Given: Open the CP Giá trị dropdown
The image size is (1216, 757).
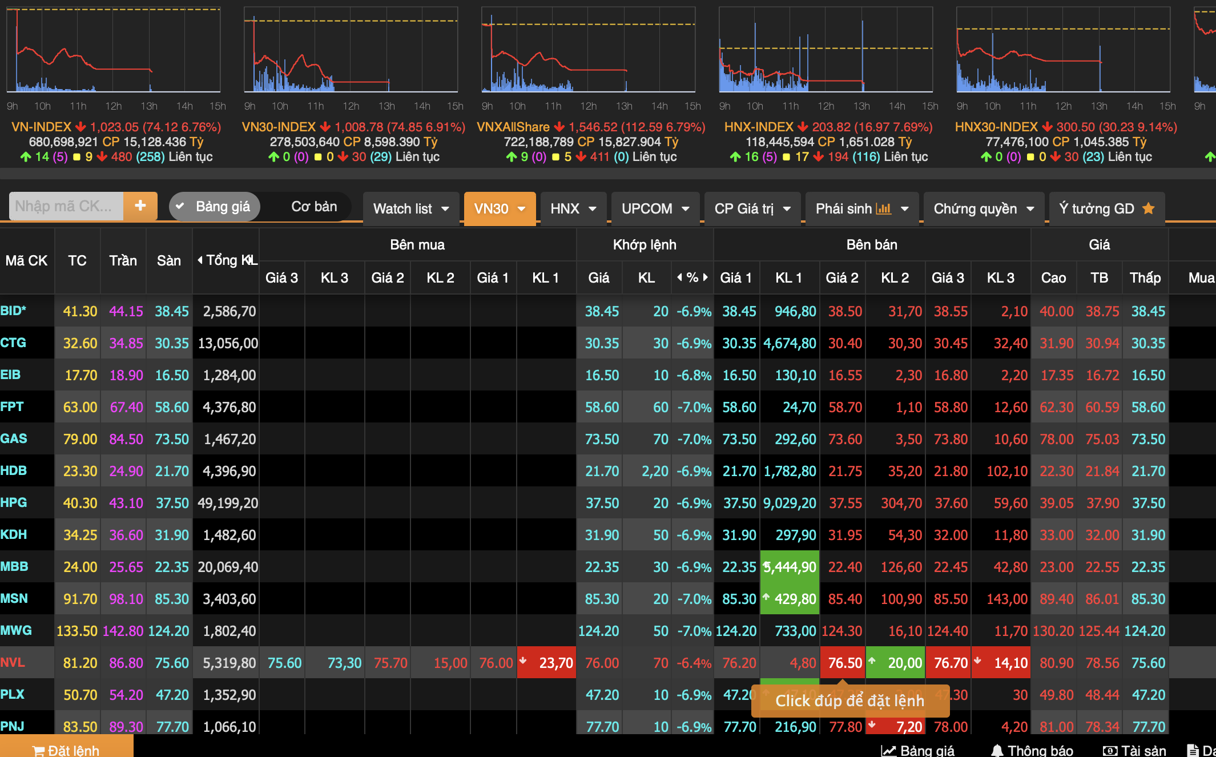Looking at the screenshot, I should (752, 209).
